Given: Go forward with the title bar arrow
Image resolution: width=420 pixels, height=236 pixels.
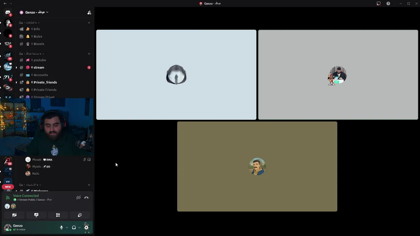Looking at the screenshot, I should click(x=10, y=3).
